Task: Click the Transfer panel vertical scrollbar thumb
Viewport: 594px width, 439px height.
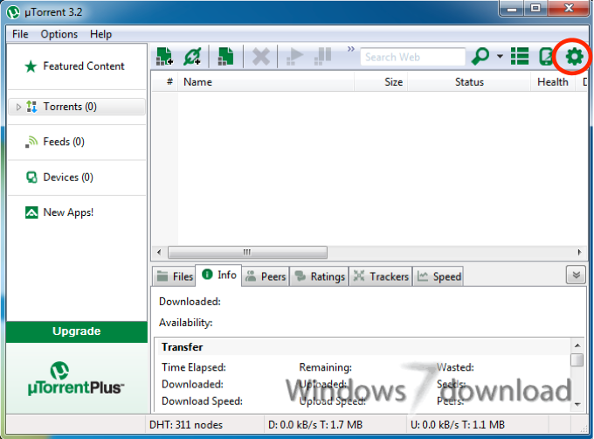Action: (x=577, y=359)
